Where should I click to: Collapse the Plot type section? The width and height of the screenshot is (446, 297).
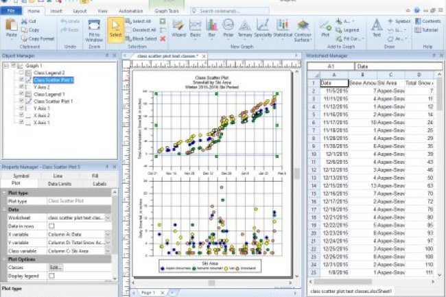pyautogui.click(x=4, y=193)
